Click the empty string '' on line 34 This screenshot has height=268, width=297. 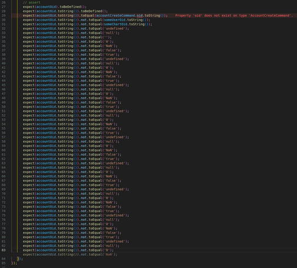(x=106, y=37)
